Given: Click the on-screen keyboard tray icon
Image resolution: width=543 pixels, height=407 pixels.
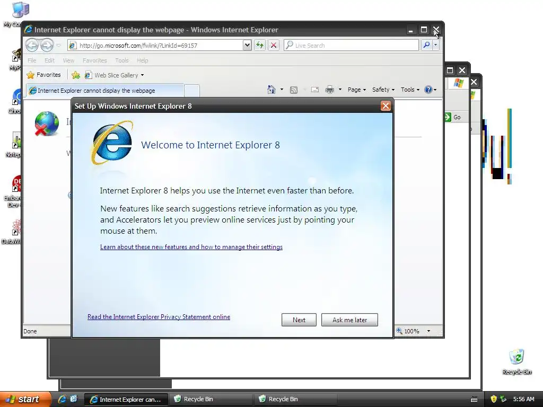Looking at the screenshot, I should (x=474, y=400).
